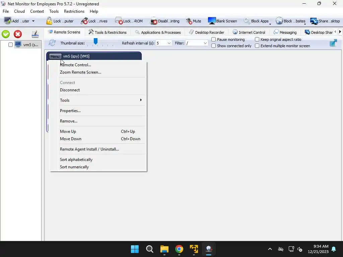343x257 pixels.
Task: Click the Add computer toolbar icon
Action: [x=8, y=21]
